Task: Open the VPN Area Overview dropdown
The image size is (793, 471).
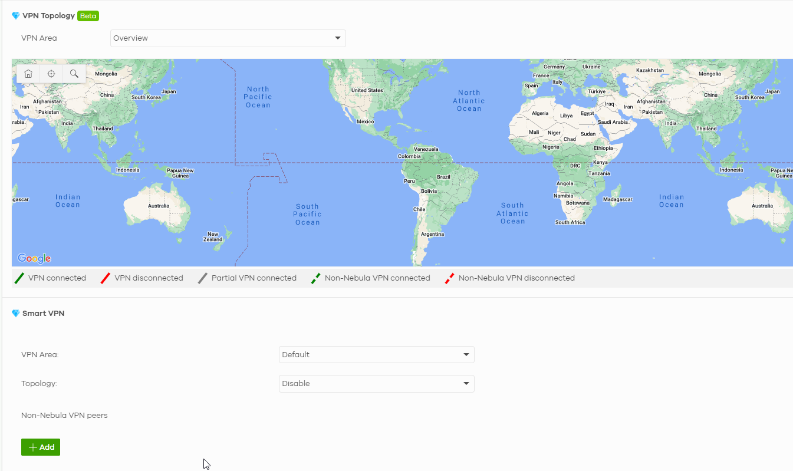Action: click(228, 38)
